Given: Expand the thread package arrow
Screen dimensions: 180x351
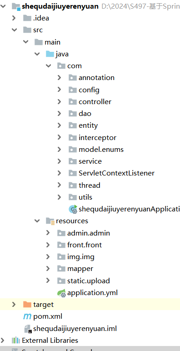Looking at the screenshot, I should [60, 185].
